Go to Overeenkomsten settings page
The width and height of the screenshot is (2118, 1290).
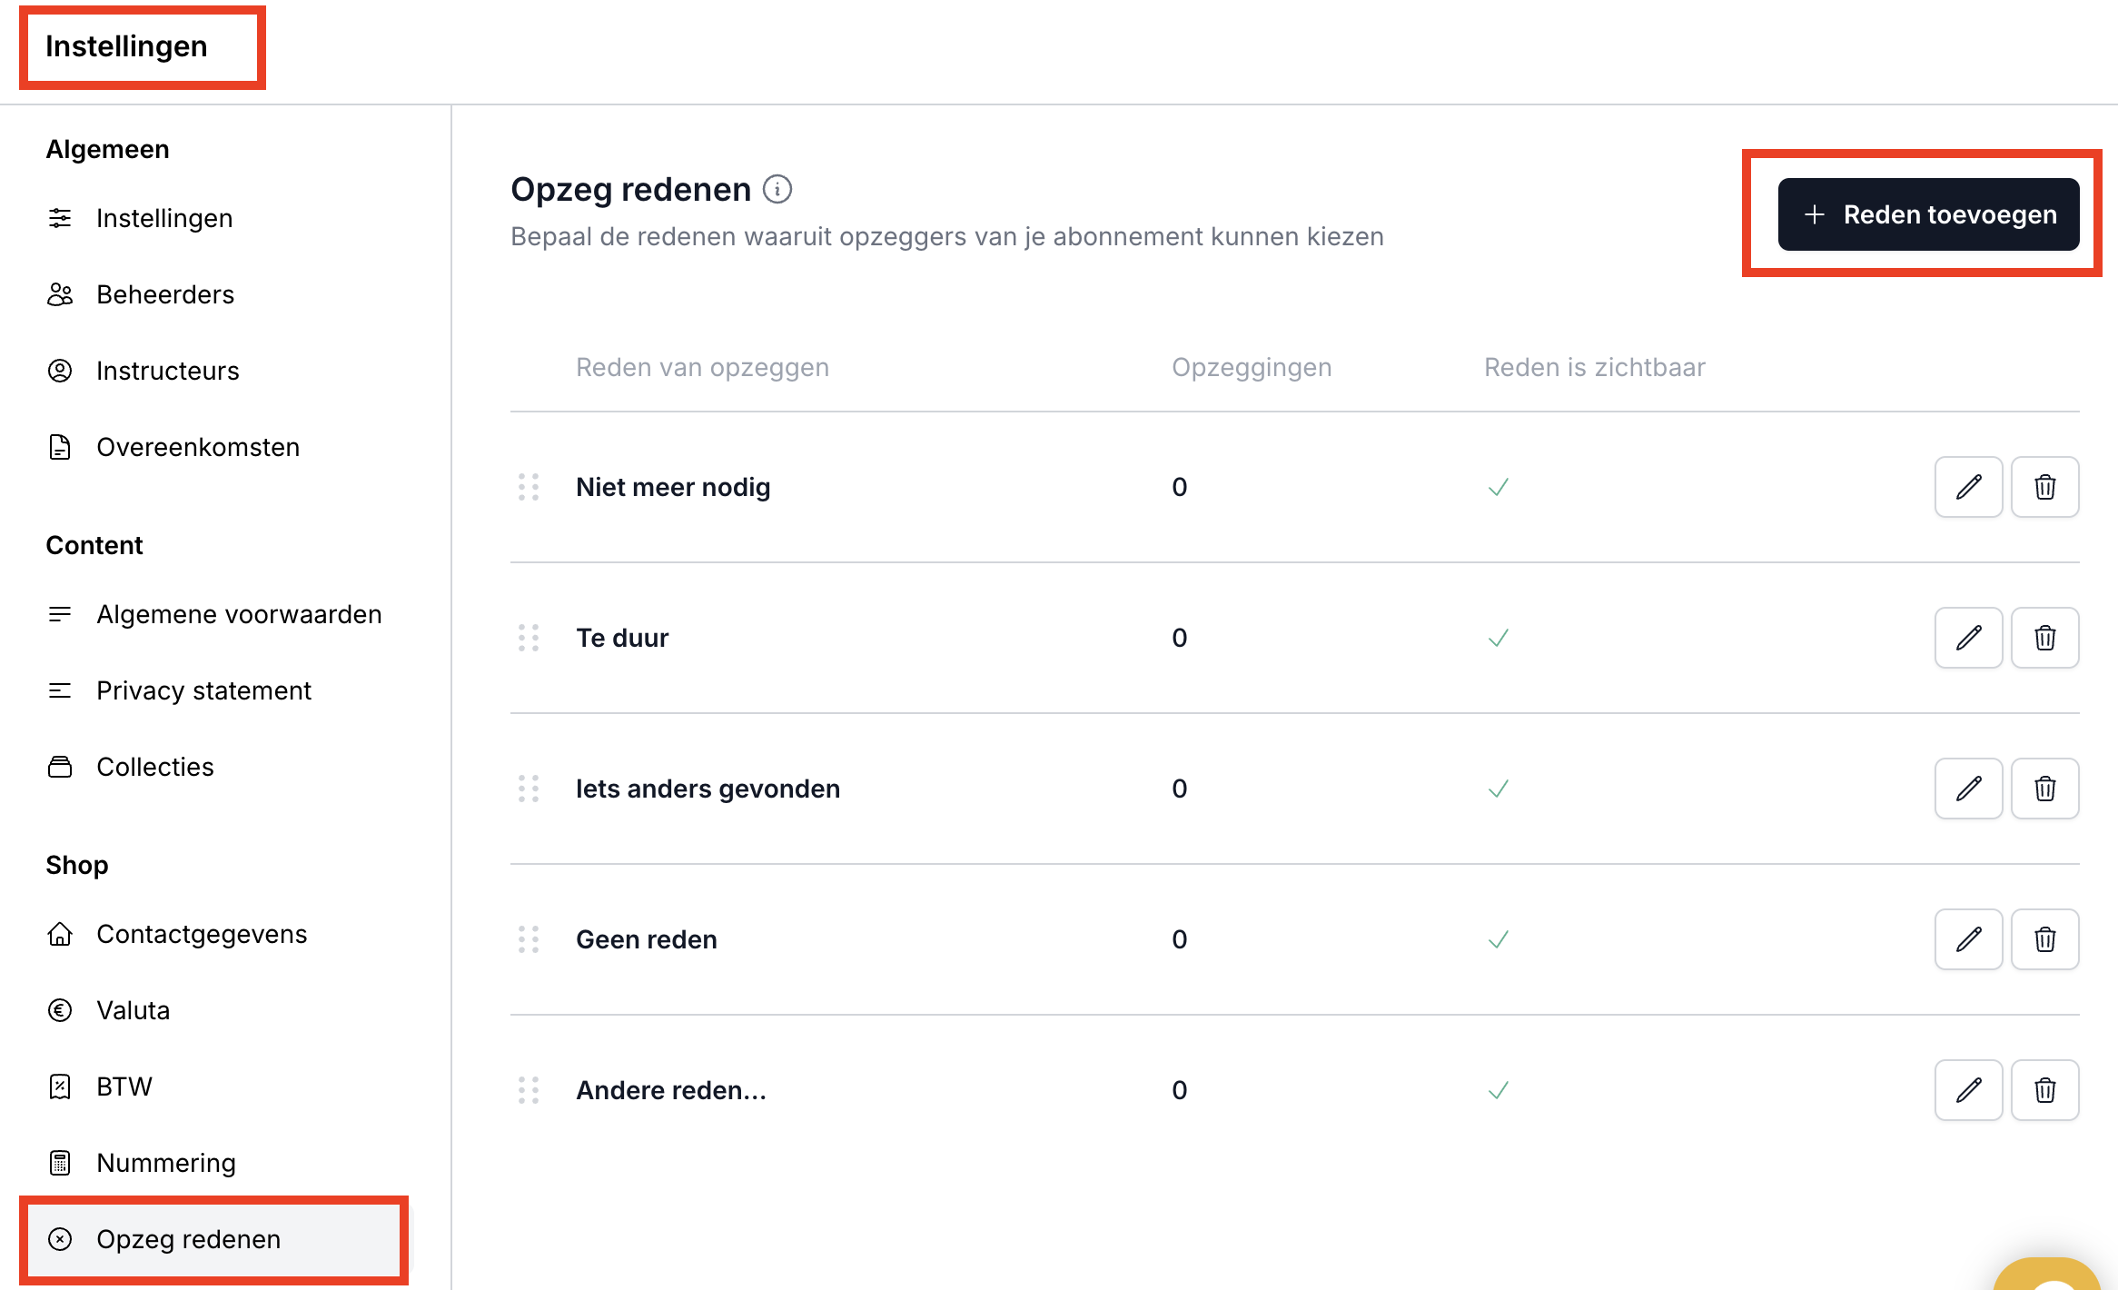click(197, 447)
